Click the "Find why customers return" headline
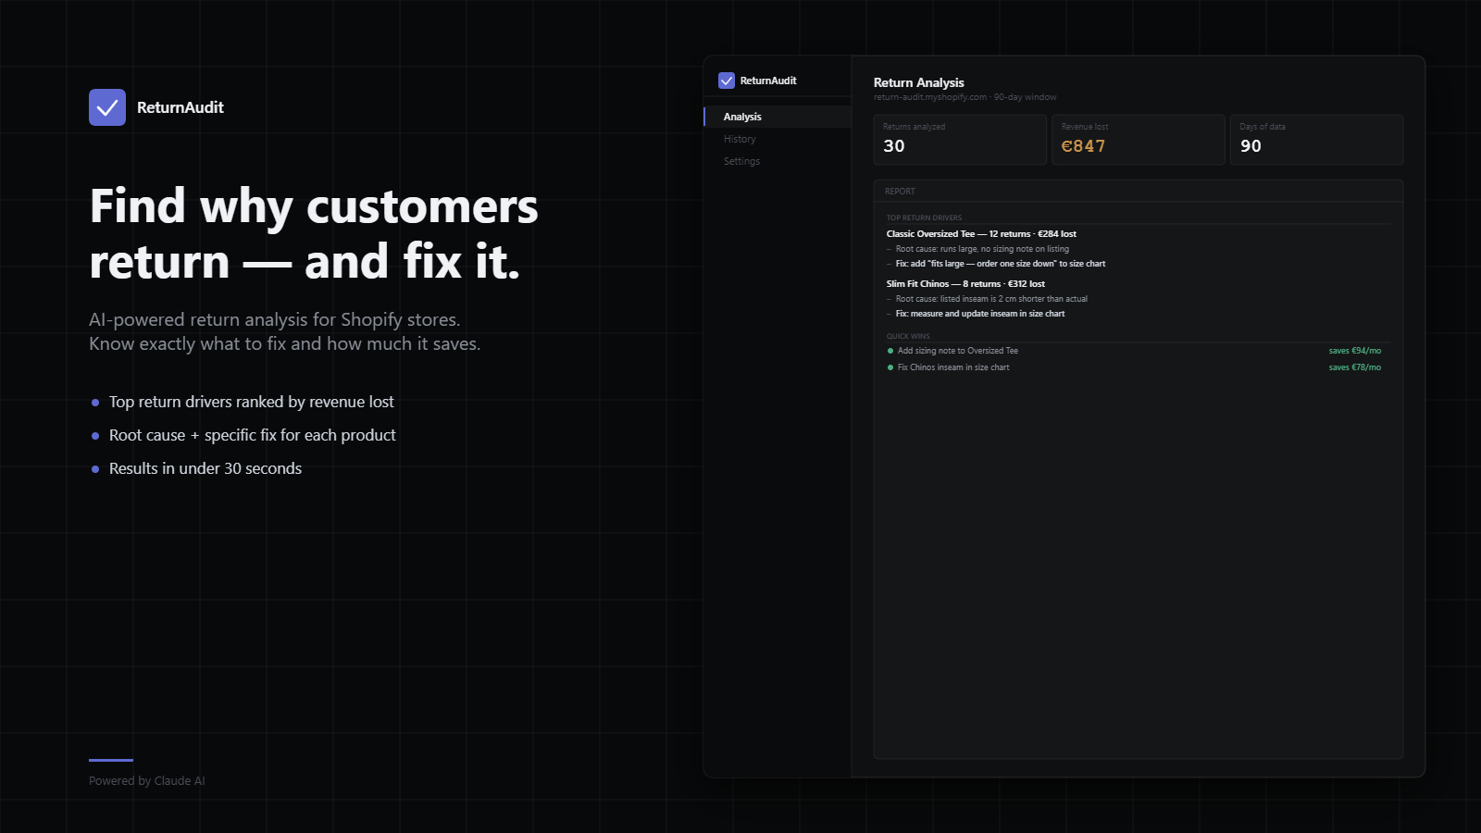The image size is (1481, 833). click(314, 234)
